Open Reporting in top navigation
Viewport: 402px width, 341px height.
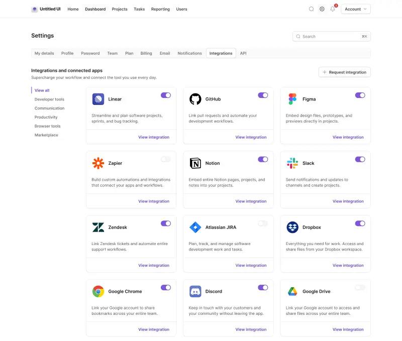[x=160, y=9]
